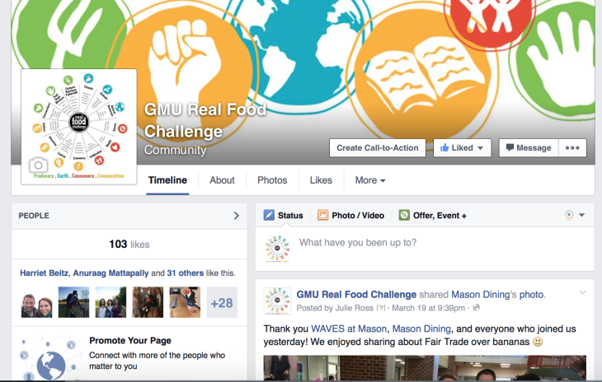
Task: Click the camera icon on profile picture
Action: pos(39,165)
